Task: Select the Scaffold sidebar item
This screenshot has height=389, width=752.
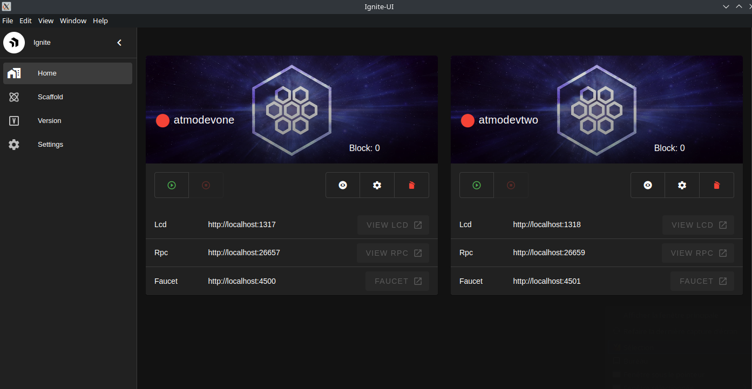Action: coord(50,97)
